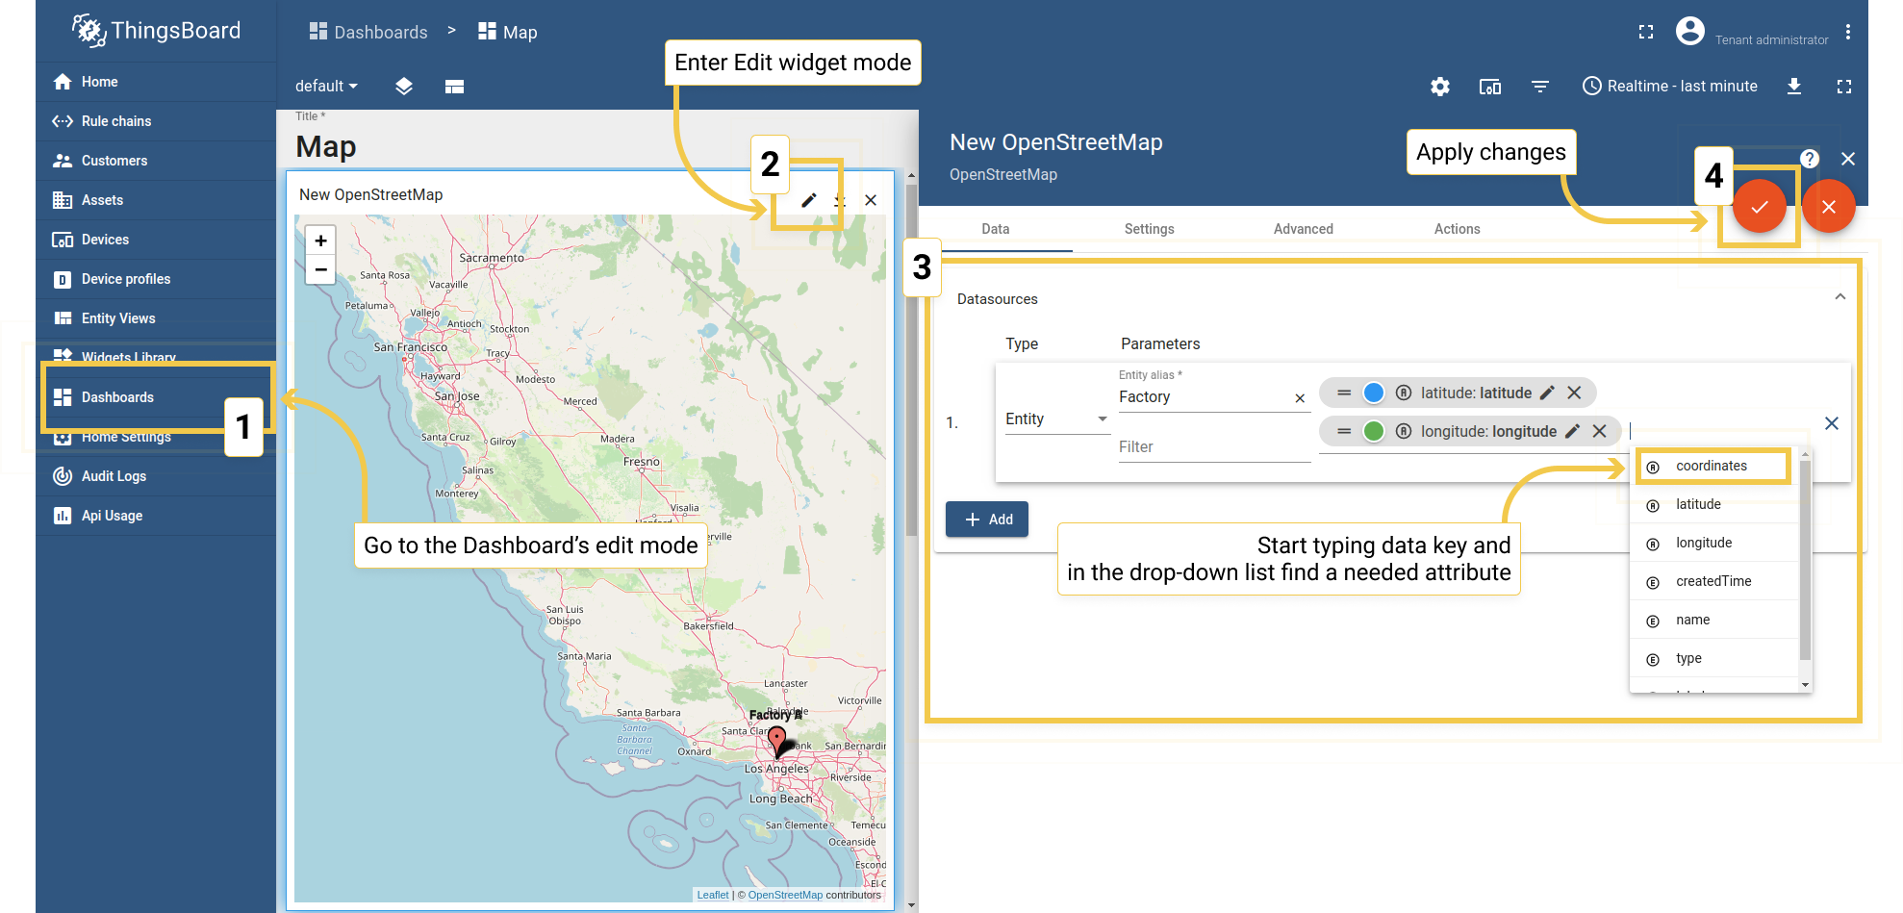Viewport: 1903px width, 913px height.
Task: Open the Entity type dropdown
Action: click(1056, 419)
